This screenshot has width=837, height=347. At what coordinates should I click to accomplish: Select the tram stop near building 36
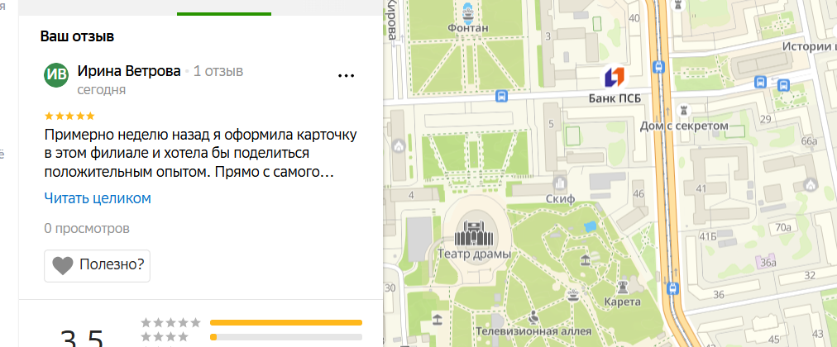pyautogui.click(x=674, y=288)
